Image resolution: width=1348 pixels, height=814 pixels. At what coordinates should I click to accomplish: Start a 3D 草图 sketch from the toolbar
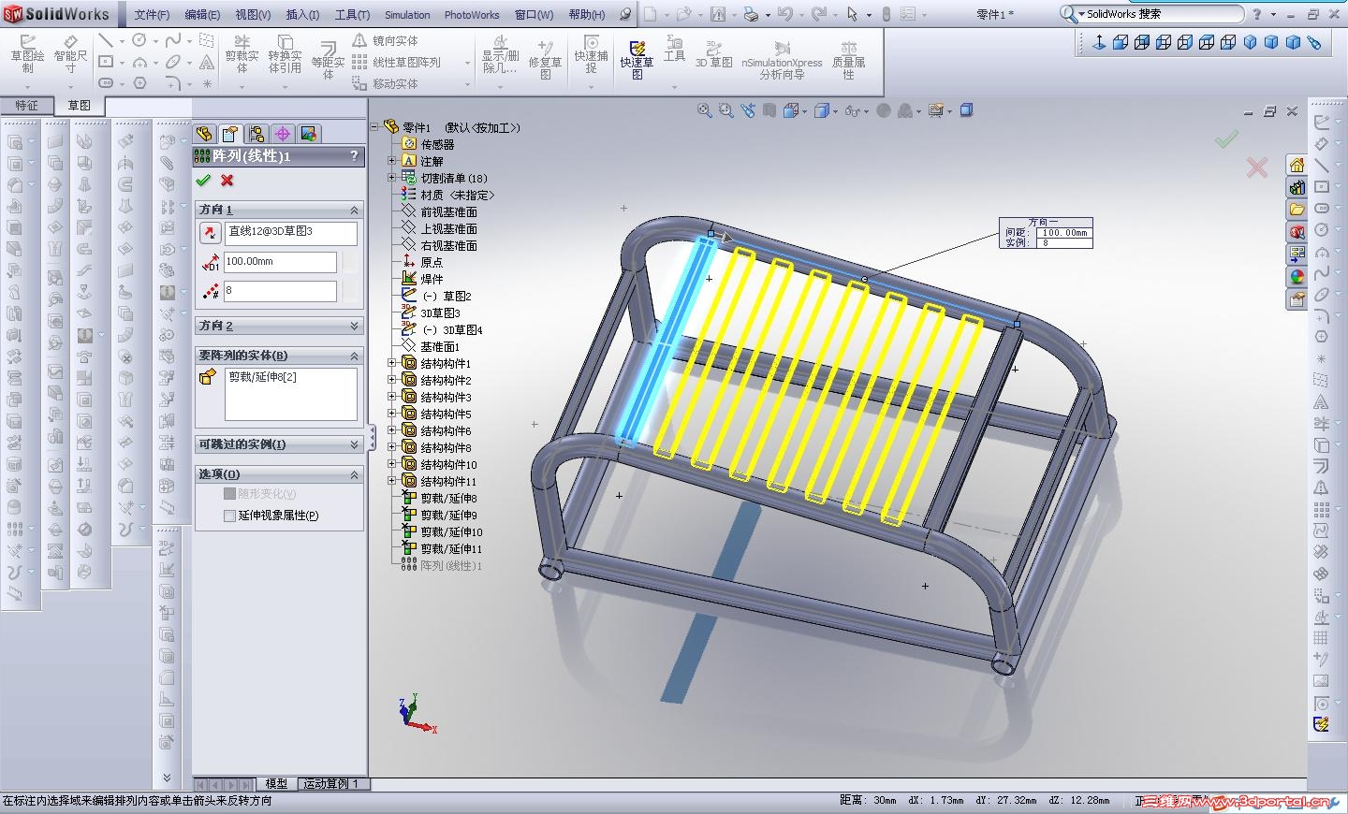[x=714, y=54]
